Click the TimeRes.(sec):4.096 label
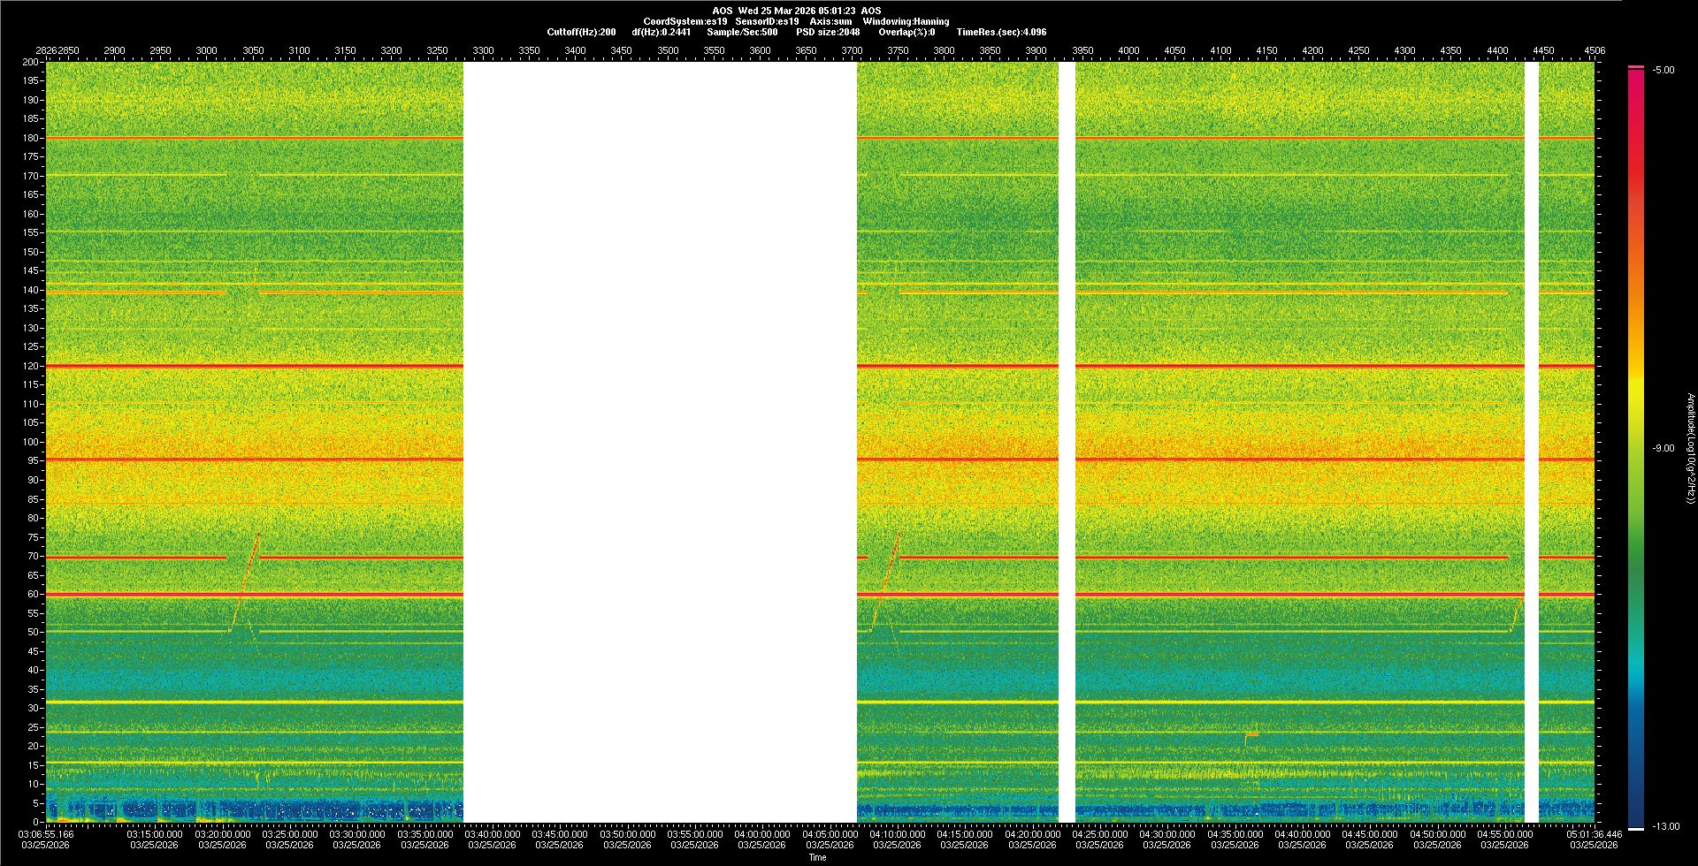The image size is (1698, 866). click(x=1001, y=32)
